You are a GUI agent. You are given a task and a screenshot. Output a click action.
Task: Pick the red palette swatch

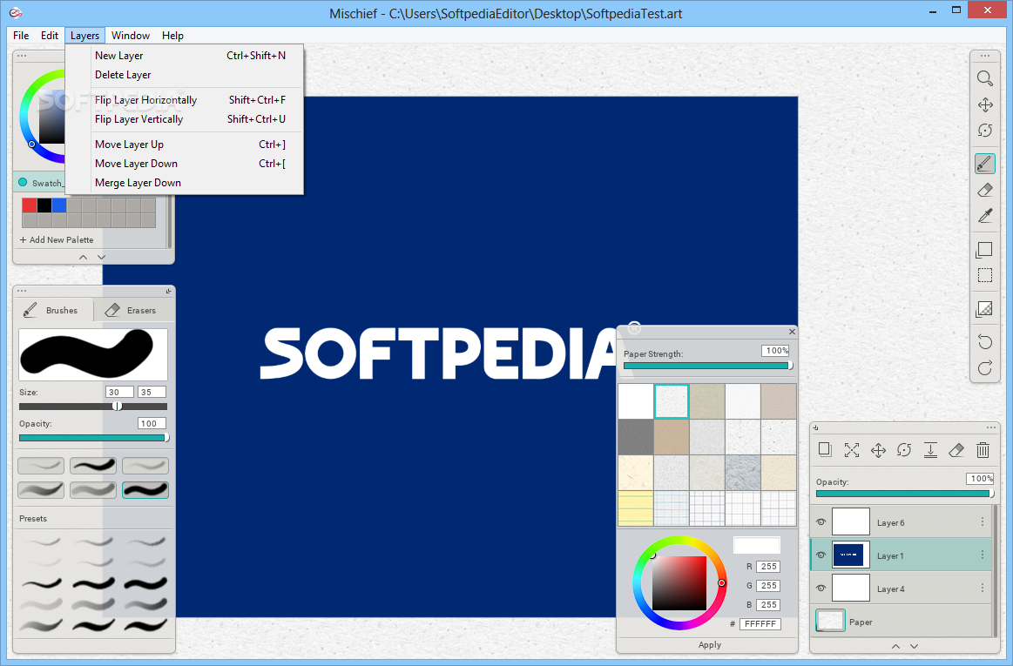coord(29,205)
